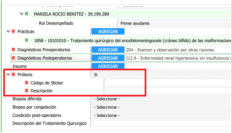Click the Insumo label
Screen dimensions: 232x133
20,66
